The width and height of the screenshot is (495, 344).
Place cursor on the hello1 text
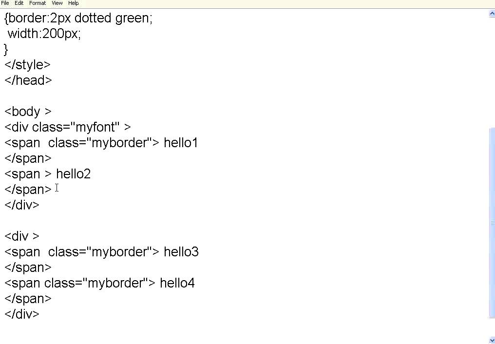[181, 143]
